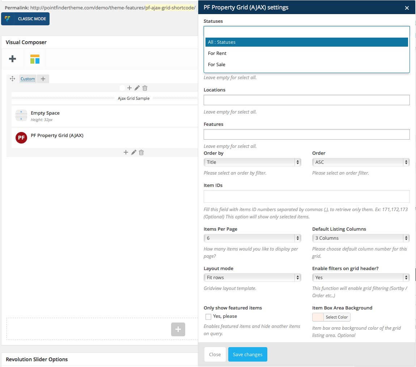Click the Save changes button

coord(247,354)
